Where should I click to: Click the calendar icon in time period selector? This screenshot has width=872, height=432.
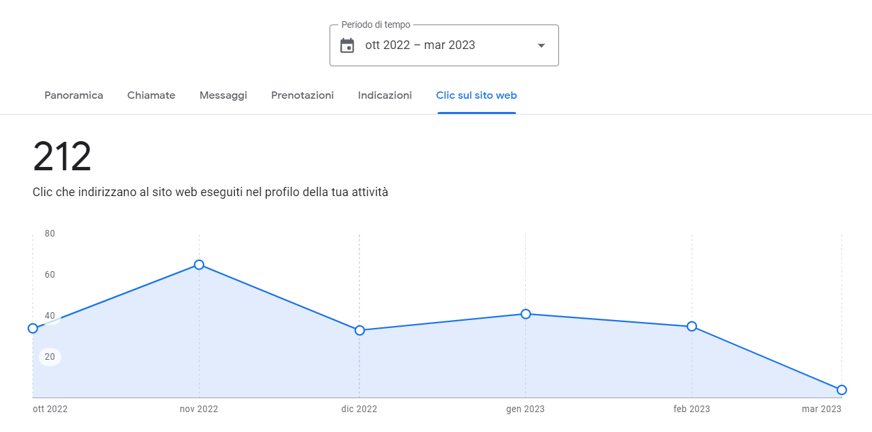pos(347,46)
